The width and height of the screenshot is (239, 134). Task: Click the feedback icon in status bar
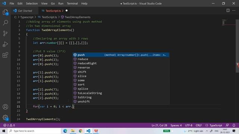pos(227,125)
